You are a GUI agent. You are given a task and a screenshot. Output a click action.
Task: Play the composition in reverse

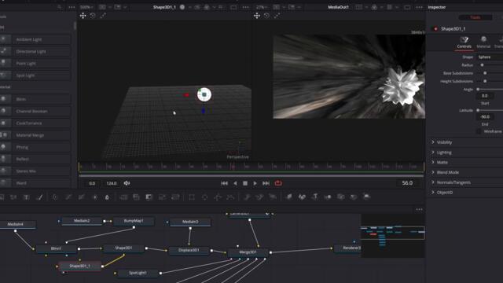coord(235,183)
